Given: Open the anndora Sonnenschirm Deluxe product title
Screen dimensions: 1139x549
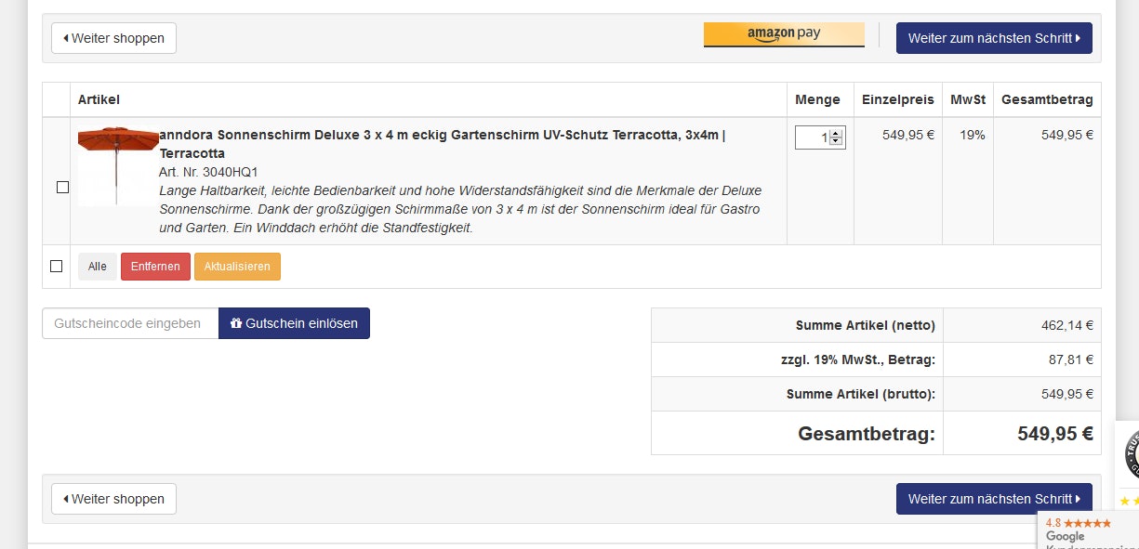Looking at the screenshot, I should (442, 135).
